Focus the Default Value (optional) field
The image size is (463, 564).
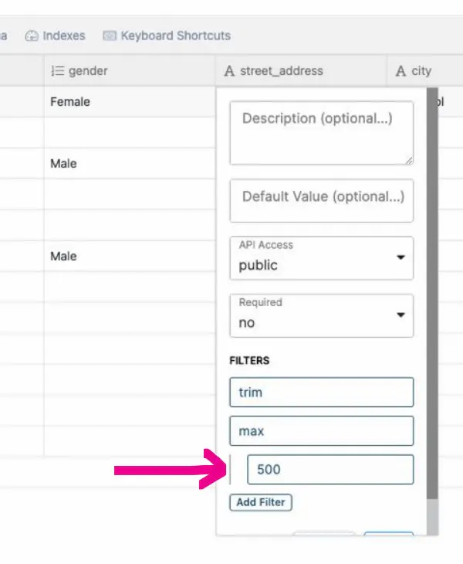click(322, 201)
